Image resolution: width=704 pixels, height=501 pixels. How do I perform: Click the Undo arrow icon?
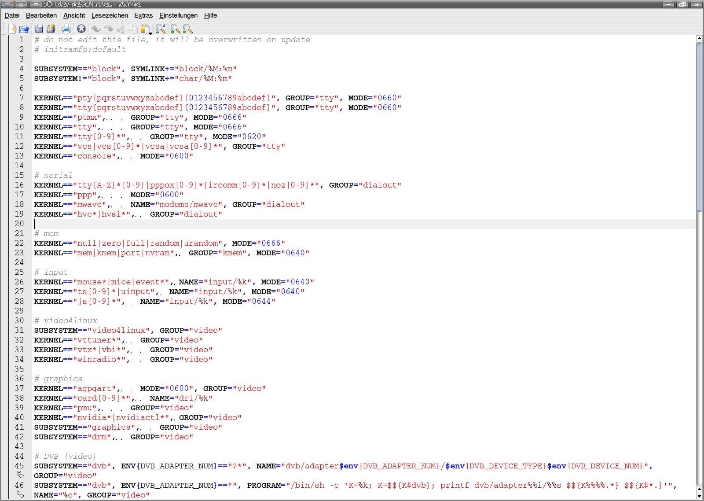(x=96, y=29)
